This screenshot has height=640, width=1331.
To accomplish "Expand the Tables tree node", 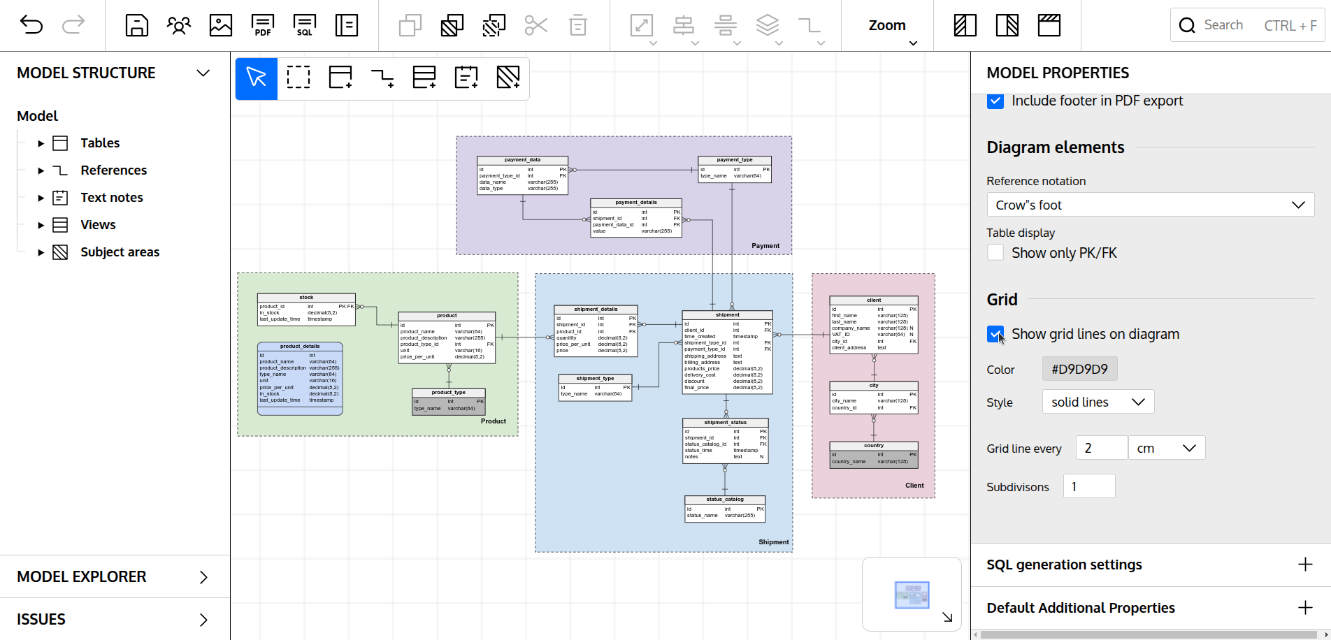I will point(41,143).
